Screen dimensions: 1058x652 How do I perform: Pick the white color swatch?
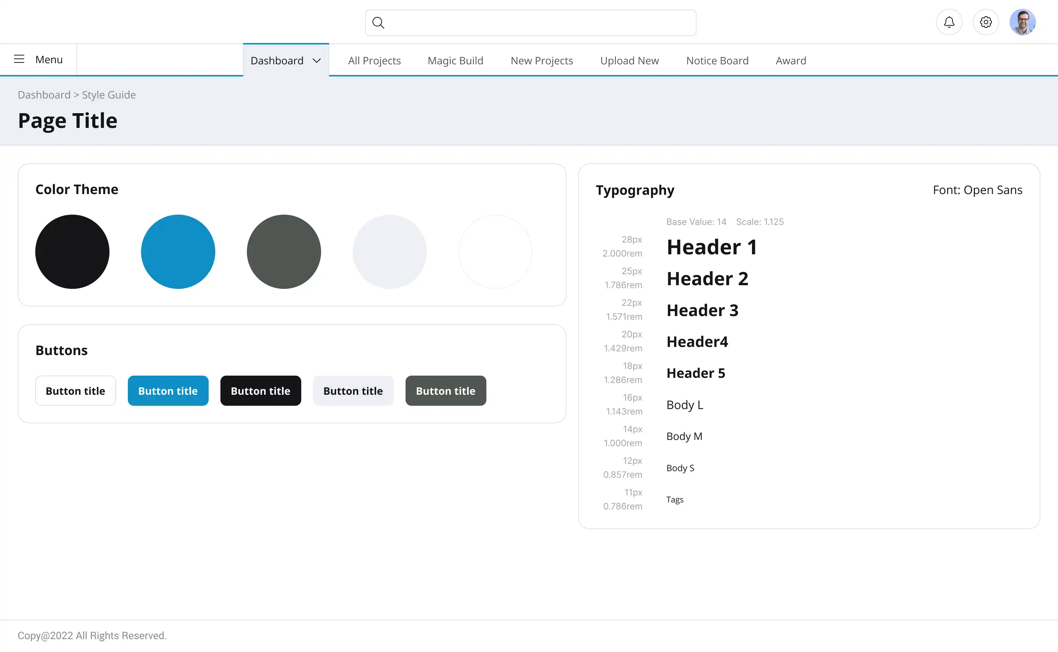click(496, 252)
